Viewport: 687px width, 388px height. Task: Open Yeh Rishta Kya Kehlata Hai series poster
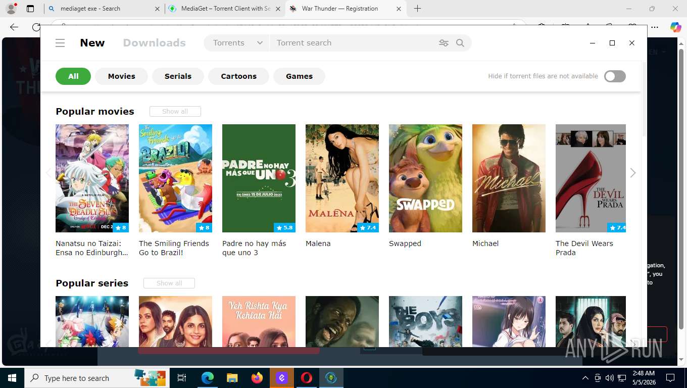259,321
